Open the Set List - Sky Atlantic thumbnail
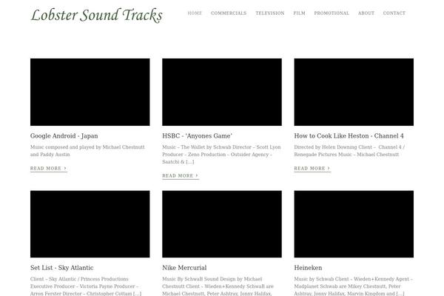This screenshot has height=296, width=444. click(90, 224)
